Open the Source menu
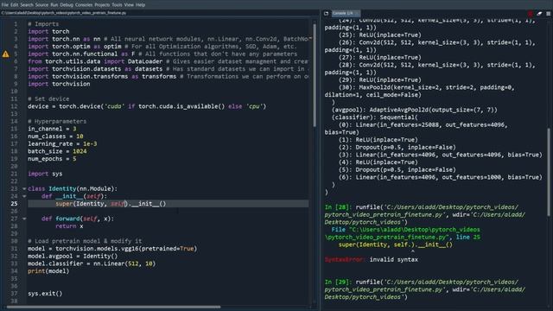 coord(41,4)
